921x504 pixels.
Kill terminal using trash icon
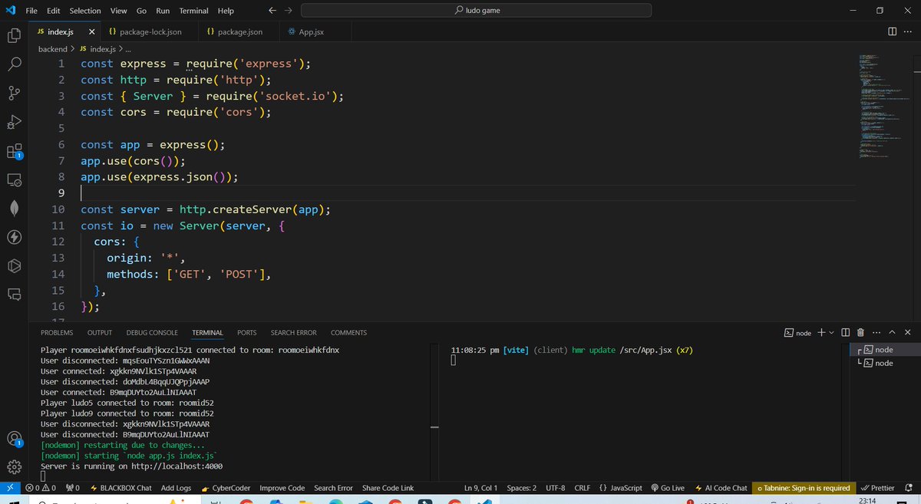click(x=860, y=332)
